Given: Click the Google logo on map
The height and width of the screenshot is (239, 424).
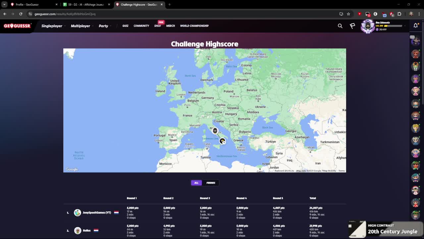Looking at the screenshot, I should pyautogui.click(x=72, y=169).
